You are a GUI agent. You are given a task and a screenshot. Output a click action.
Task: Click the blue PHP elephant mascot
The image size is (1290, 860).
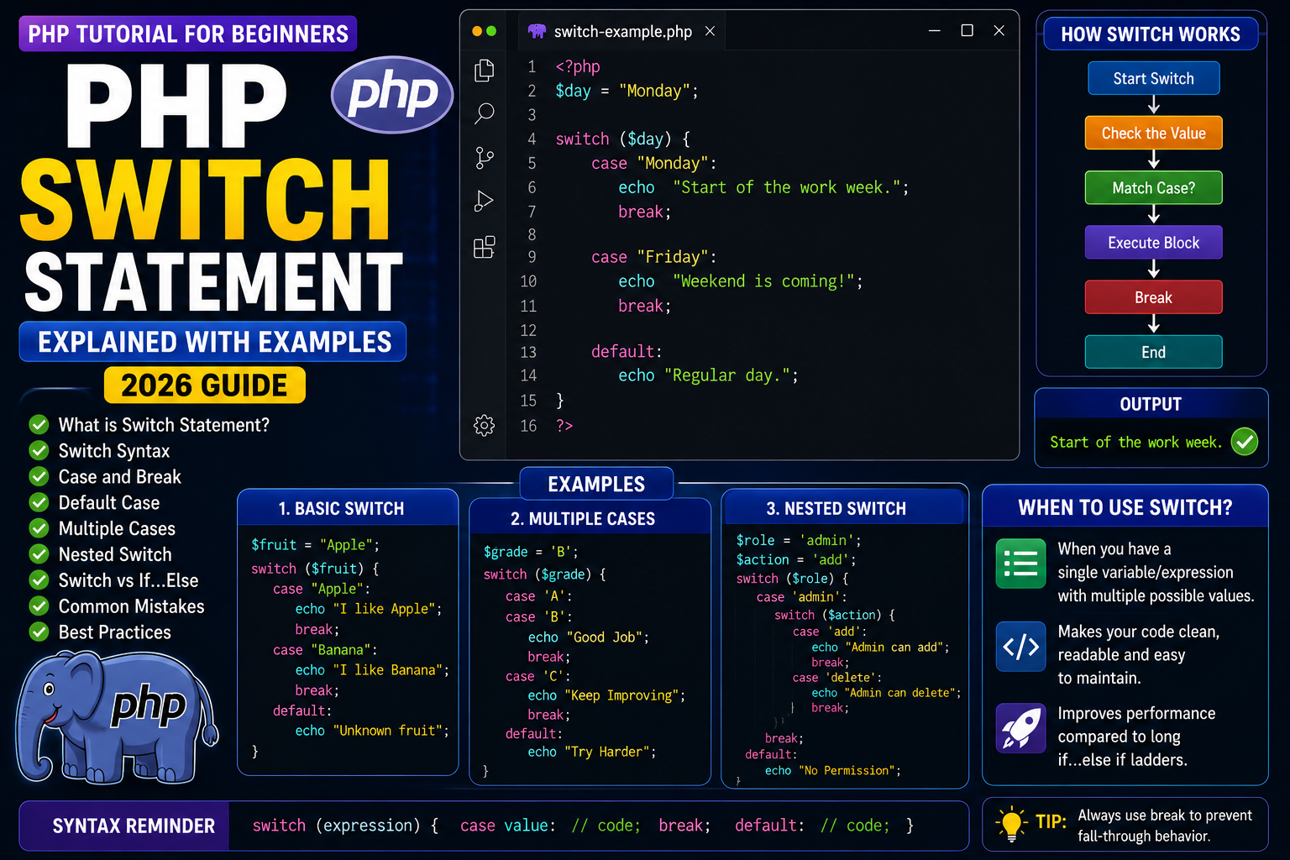coord(116,716)
